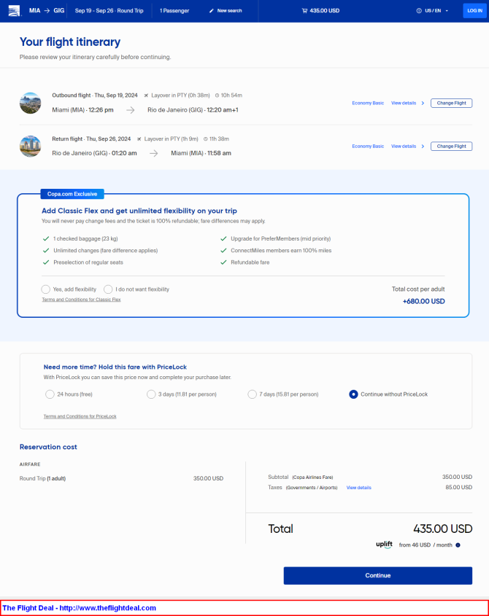Click 1 checked baggage (23 kg) text
The height and width of the screenshot is (616, 489).
pyautogui.click(x=85, y=238)
